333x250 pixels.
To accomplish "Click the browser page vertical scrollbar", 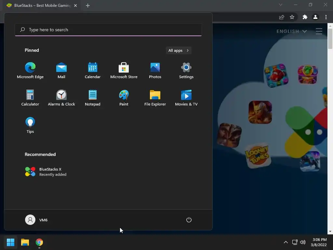I will [x=330, y=39].
